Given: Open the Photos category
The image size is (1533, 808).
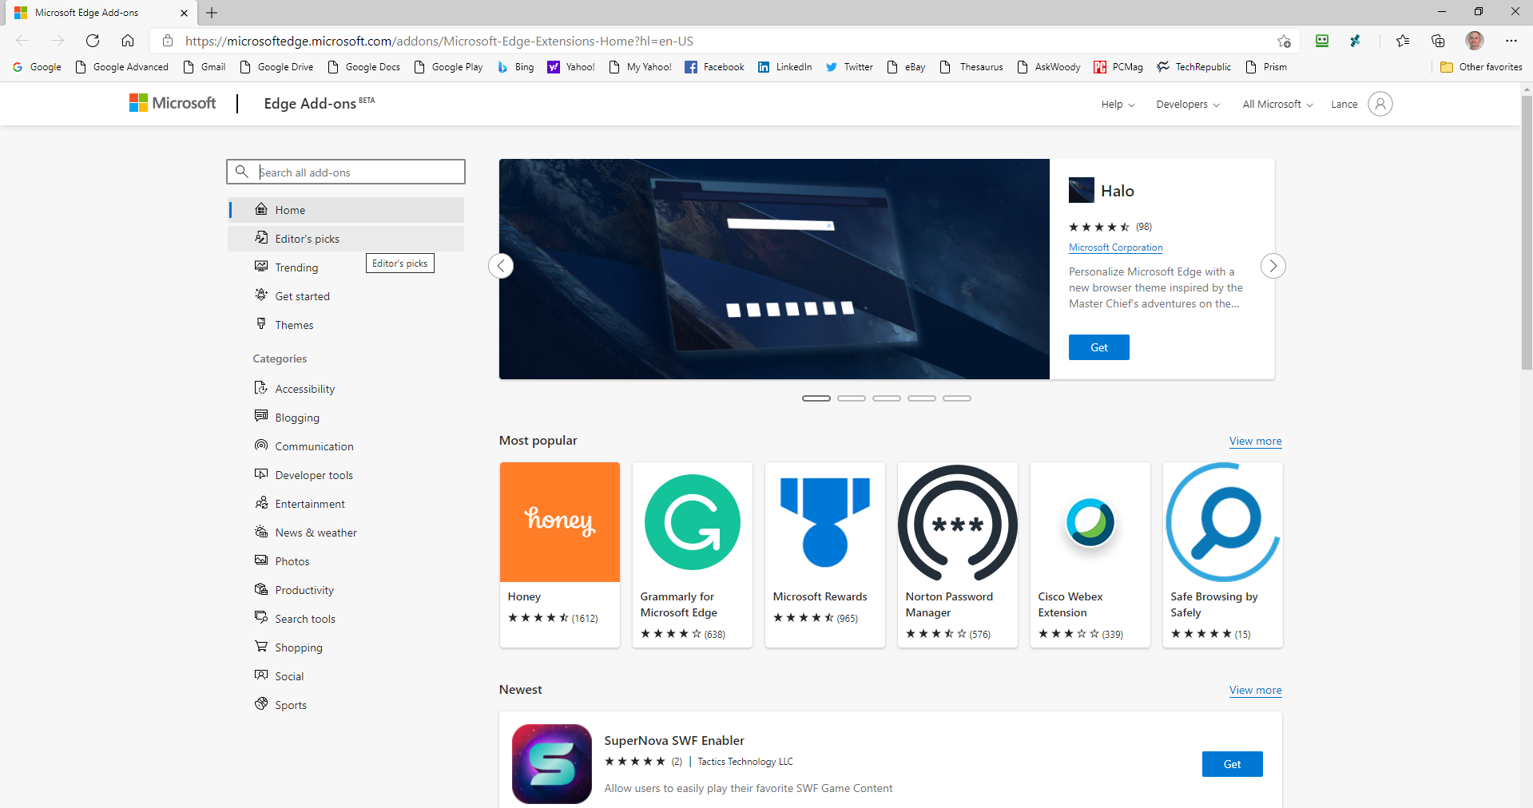Looking at the screenshot, I should pyautogui.click(x=346, y=561).
